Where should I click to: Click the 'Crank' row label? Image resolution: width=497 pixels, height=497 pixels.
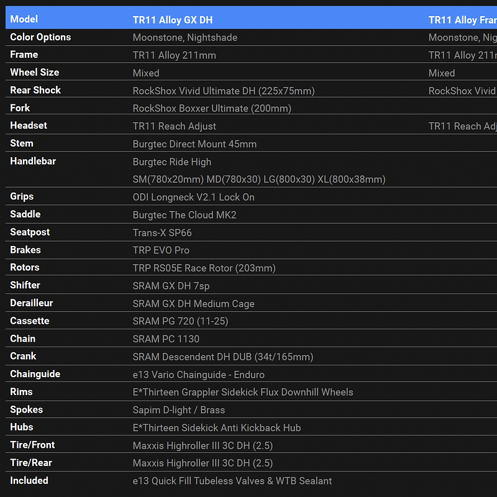[x=23, y=356]
